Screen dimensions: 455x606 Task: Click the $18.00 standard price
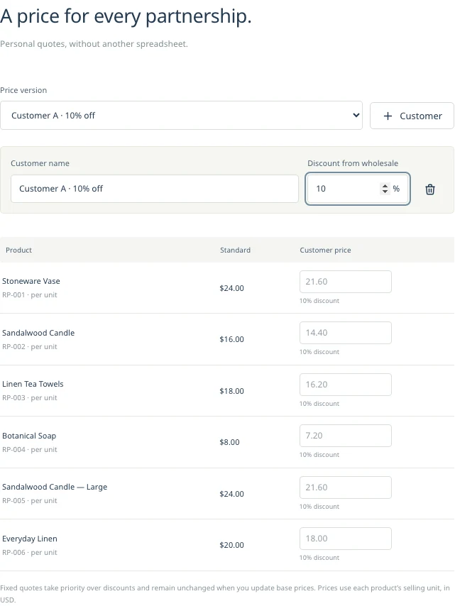click(231, 391)
